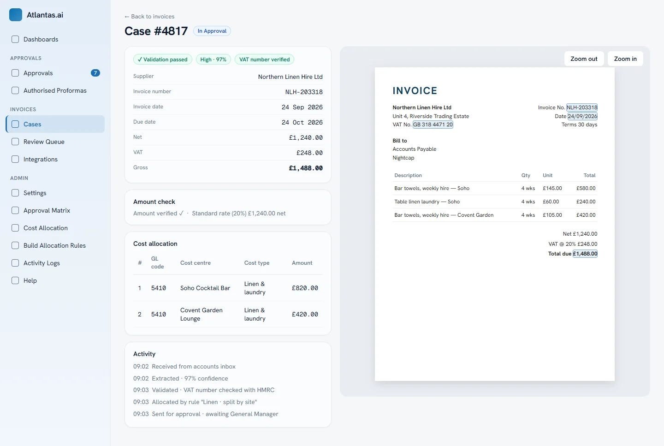Click the Soho Cocktail Bar cost centre cell
Viewport: 664px width, 446px height.
point(205,288)
